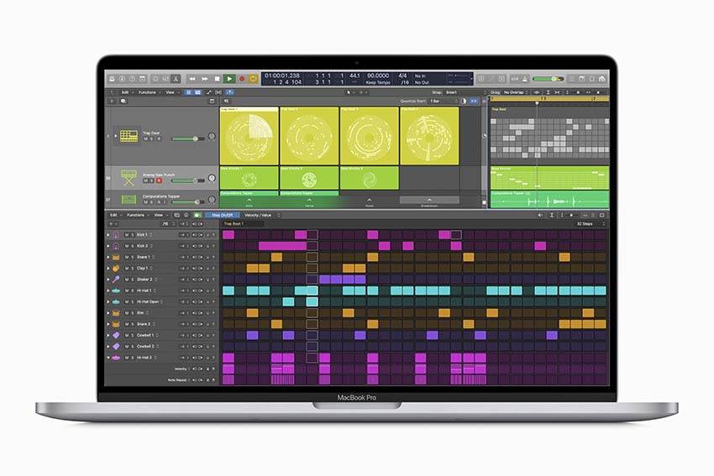
Task: Open the Drag dropdown set to No Overlap
Action: pos(516,92)
